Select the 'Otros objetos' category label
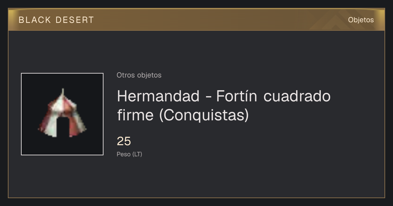This screenshot has height=206, width=393. pos(139,75)
